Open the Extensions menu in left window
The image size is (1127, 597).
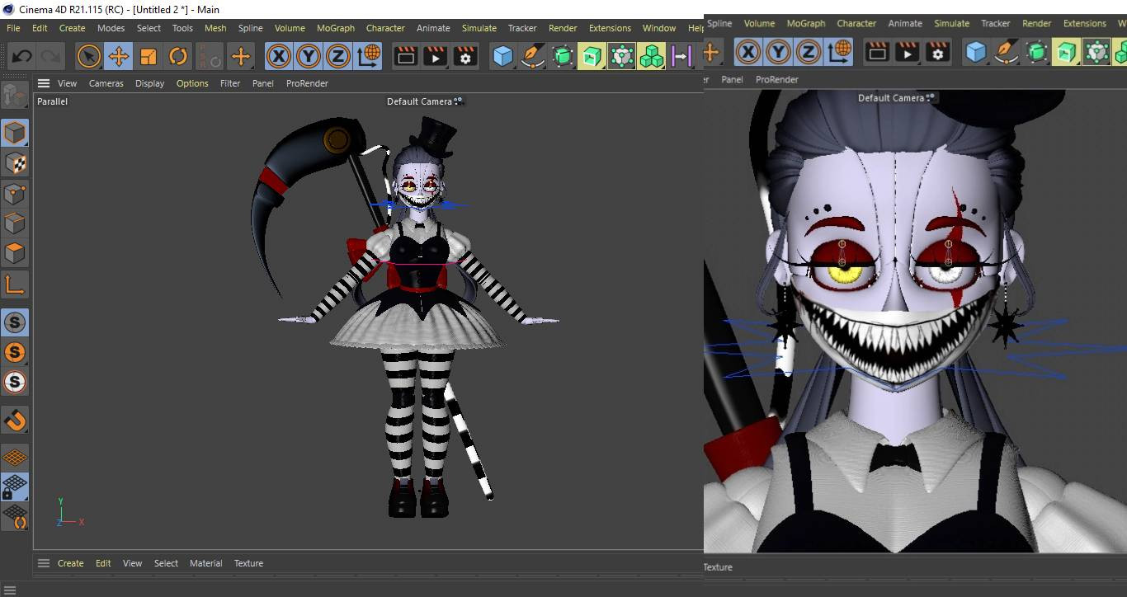click(610, 28)
